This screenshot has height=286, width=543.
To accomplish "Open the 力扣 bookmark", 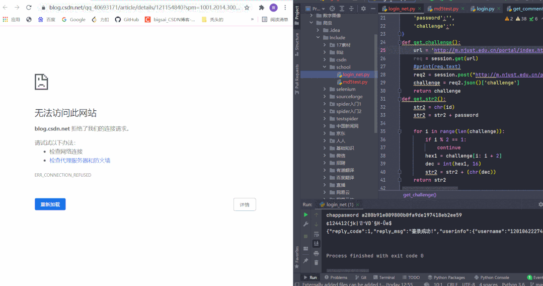I will tap(101, 20).
